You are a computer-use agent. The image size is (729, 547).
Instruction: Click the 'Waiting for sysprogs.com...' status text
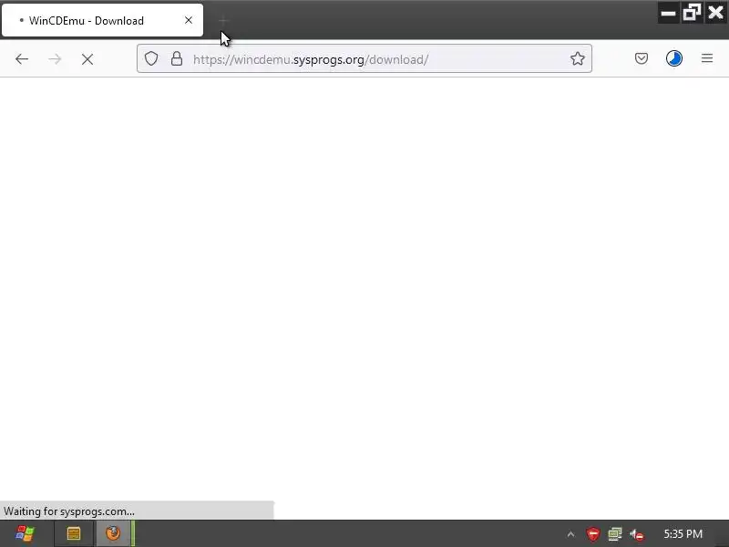tap(69, 511)
